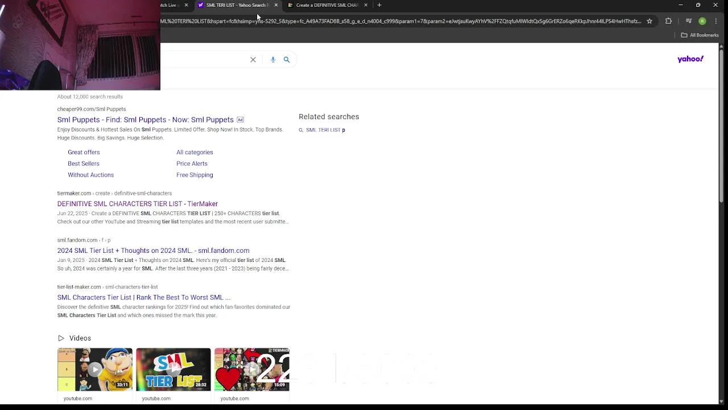Click the browser address bar URL
Image resolution: width=728 pixels, height=410 pixels.
click(401, 21)
